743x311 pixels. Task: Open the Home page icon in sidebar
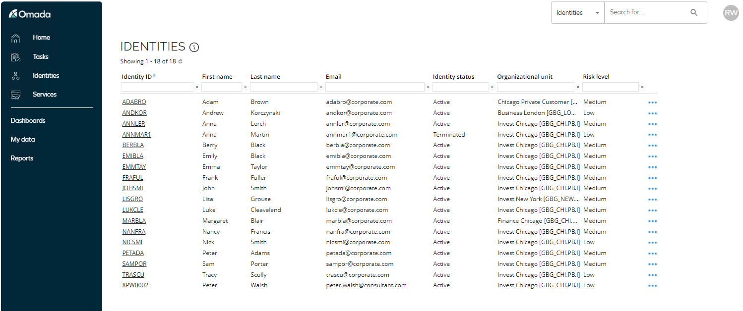[15, 38]
